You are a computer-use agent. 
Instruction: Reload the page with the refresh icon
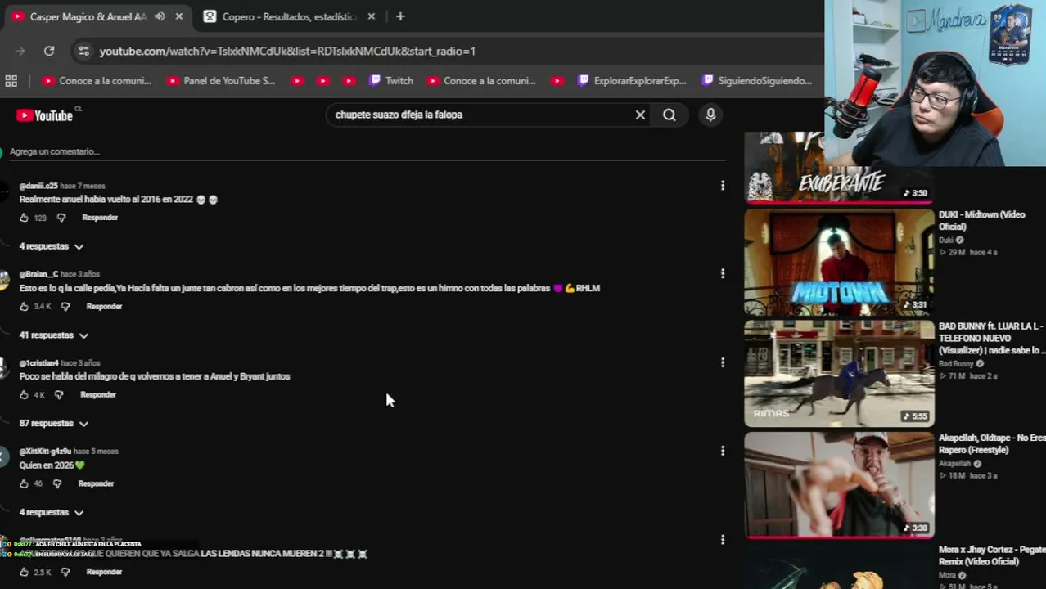49,51
